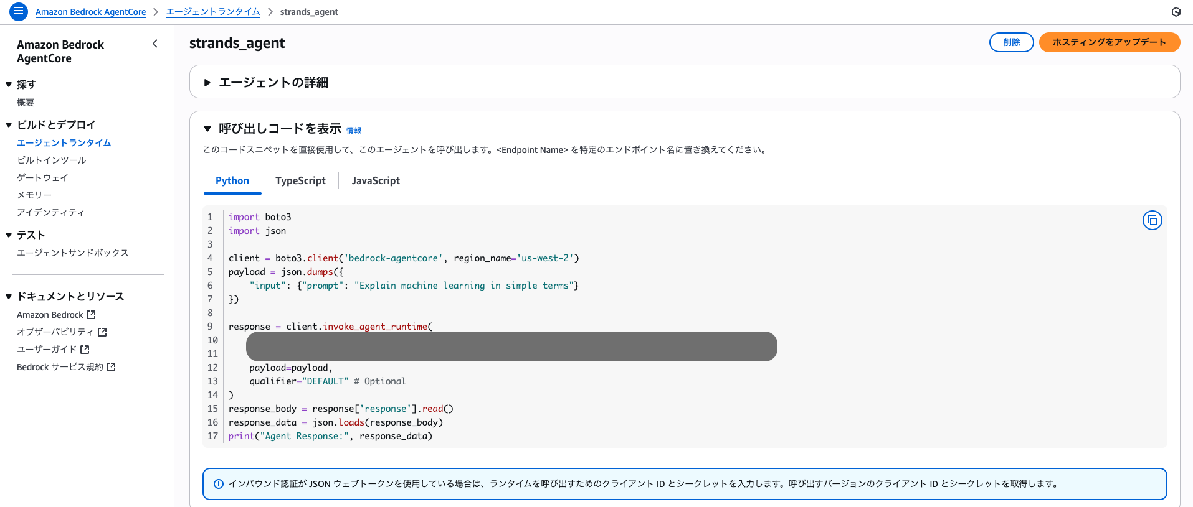1193x507 pixels.
Task: Open the hamburger navigation menu
Action: pos(18,11)
